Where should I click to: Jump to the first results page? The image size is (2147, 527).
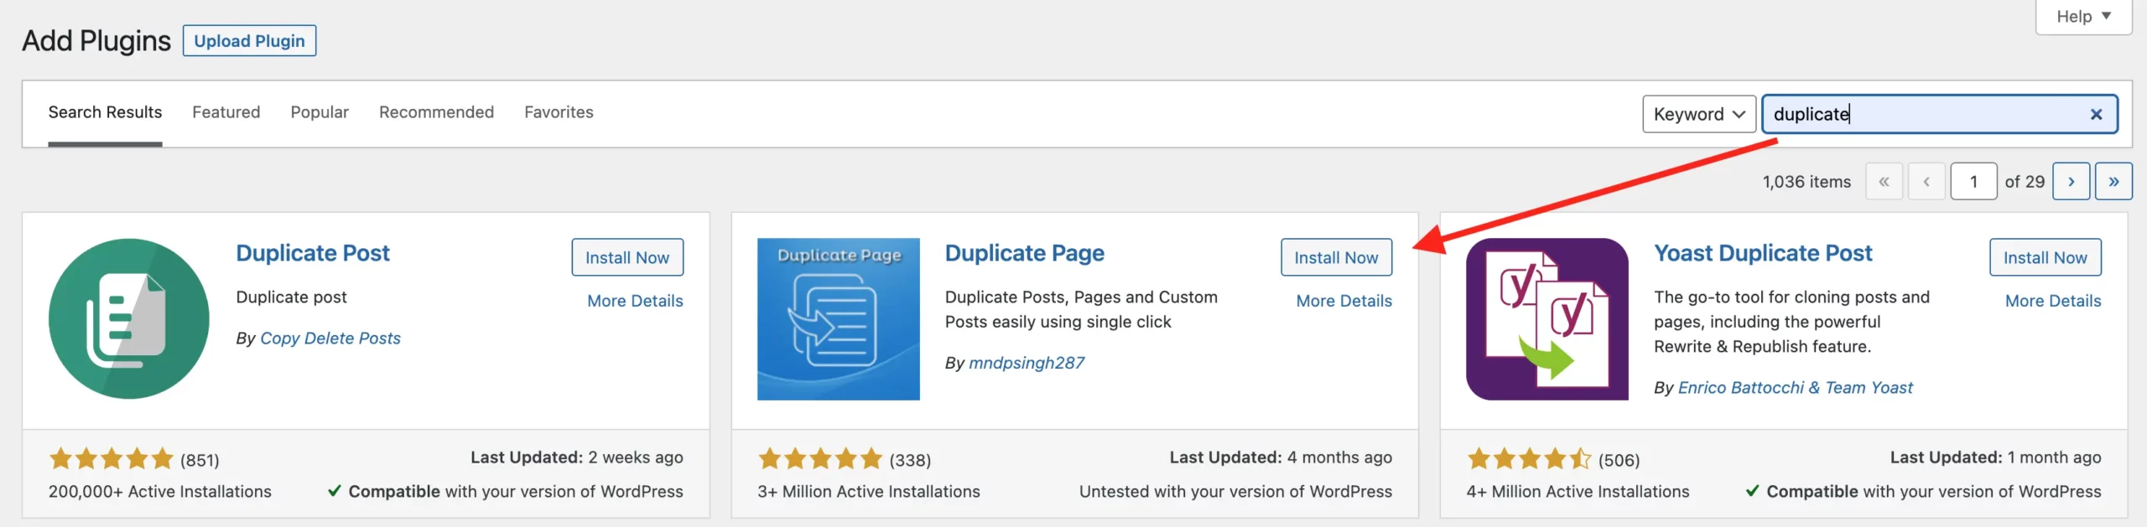pos(1884,181)
